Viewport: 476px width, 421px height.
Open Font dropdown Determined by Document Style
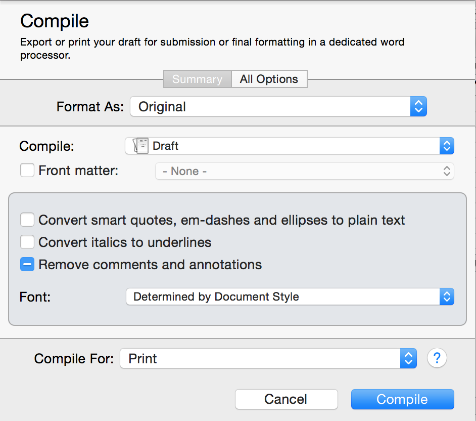[x=282, y=297]
